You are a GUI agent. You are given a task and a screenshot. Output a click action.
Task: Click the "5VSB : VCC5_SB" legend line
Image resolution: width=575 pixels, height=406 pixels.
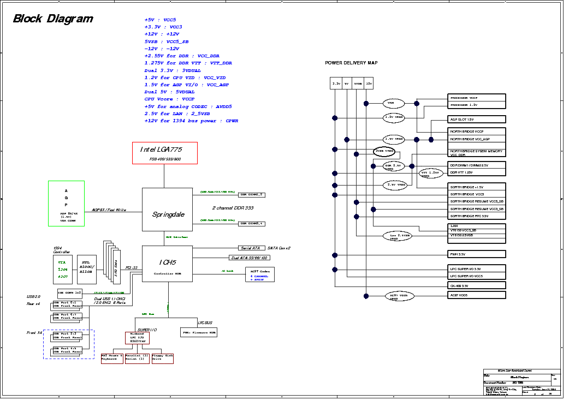click(x=167, y=41)
